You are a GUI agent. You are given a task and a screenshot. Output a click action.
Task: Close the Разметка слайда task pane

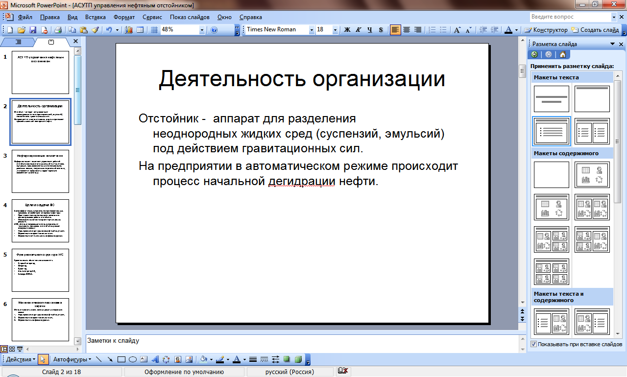click(621, 44)
